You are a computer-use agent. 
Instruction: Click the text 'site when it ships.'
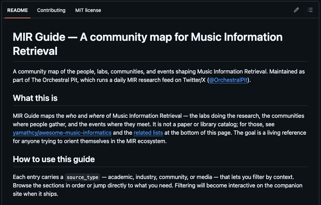coord(36,194)
